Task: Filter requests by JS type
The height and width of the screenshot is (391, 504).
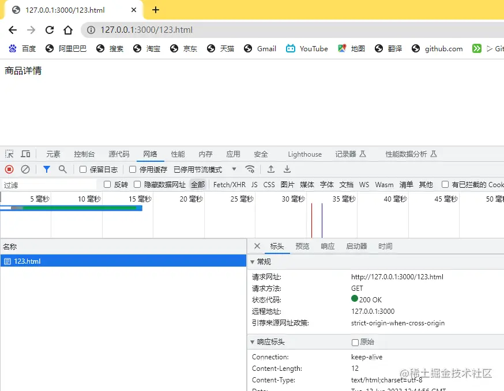Action: pos(254,185)
